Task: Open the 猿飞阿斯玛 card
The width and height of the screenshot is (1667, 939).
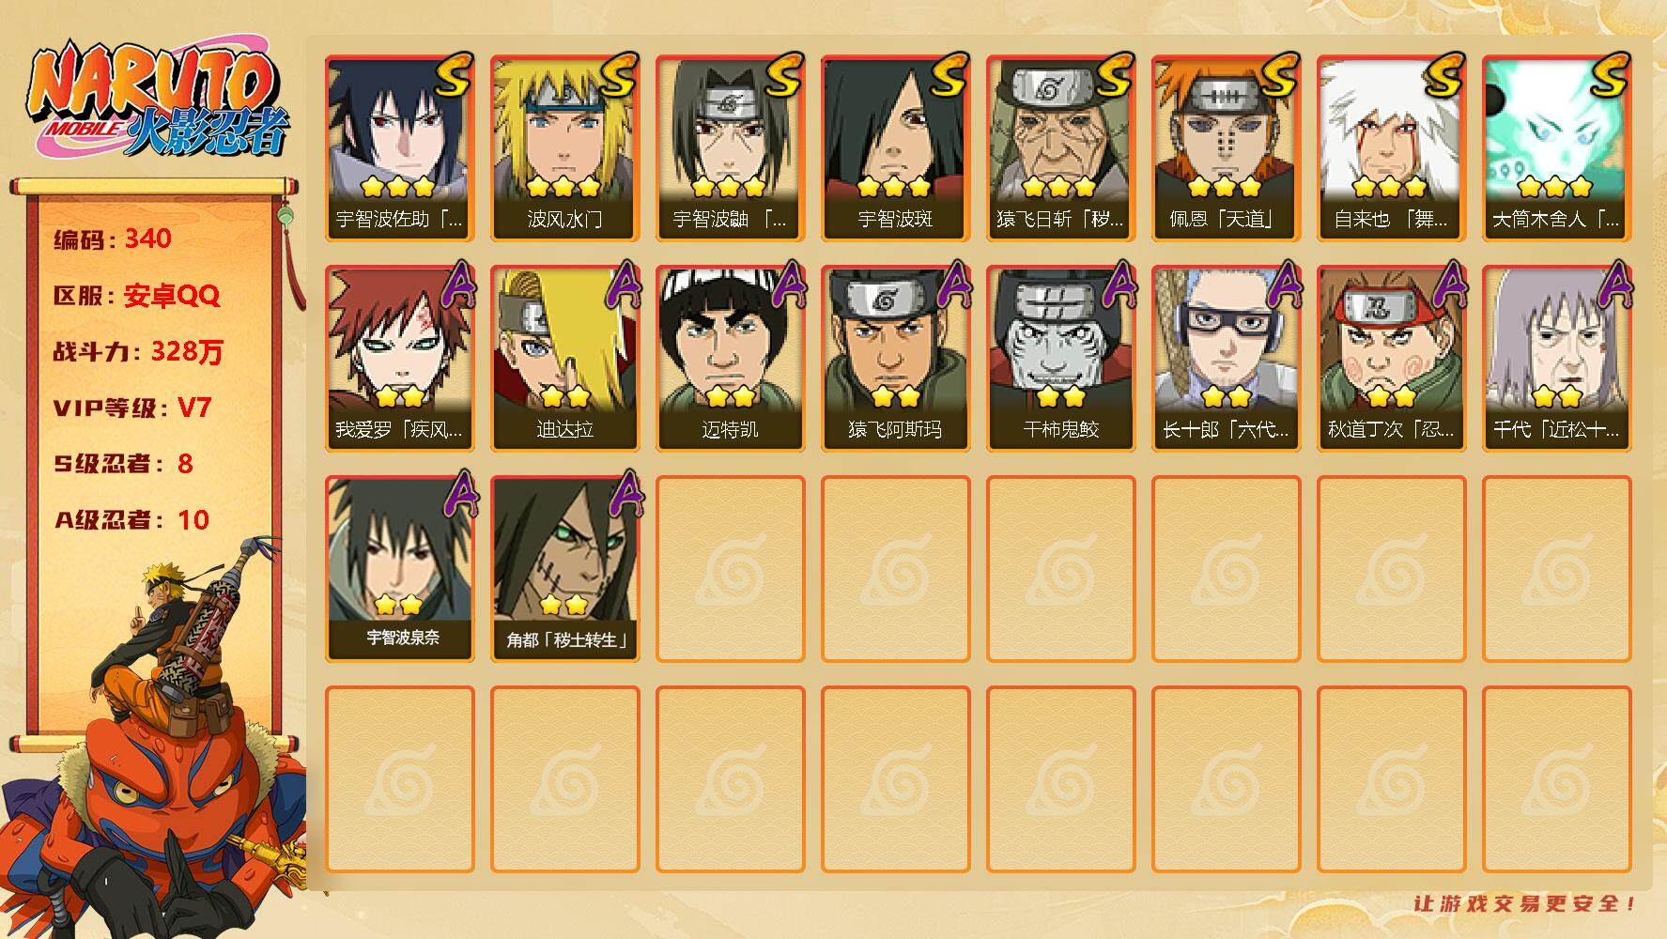Action: point(895,359)
